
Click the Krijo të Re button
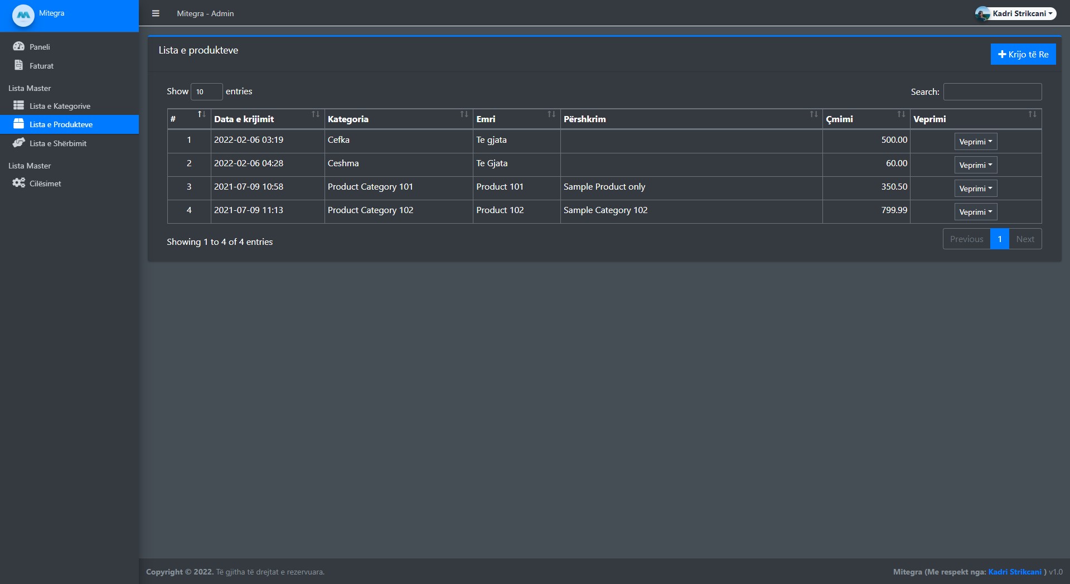coord(1023,54)
